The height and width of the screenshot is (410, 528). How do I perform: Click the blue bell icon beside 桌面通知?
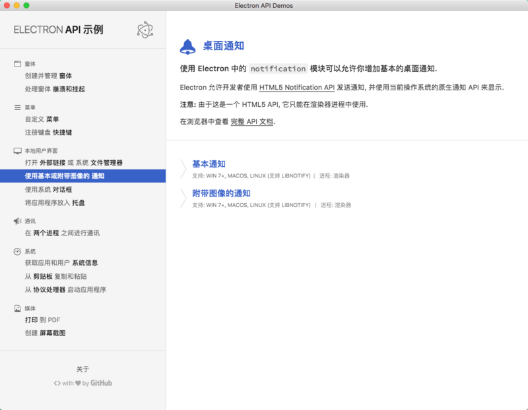pos(187,47)
